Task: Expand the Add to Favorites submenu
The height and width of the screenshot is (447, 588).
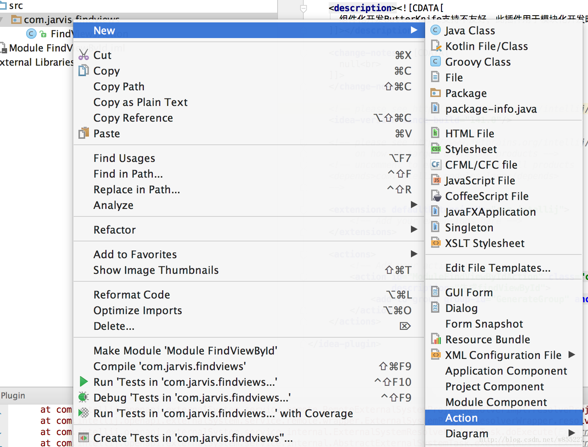Action: point(414,254)
